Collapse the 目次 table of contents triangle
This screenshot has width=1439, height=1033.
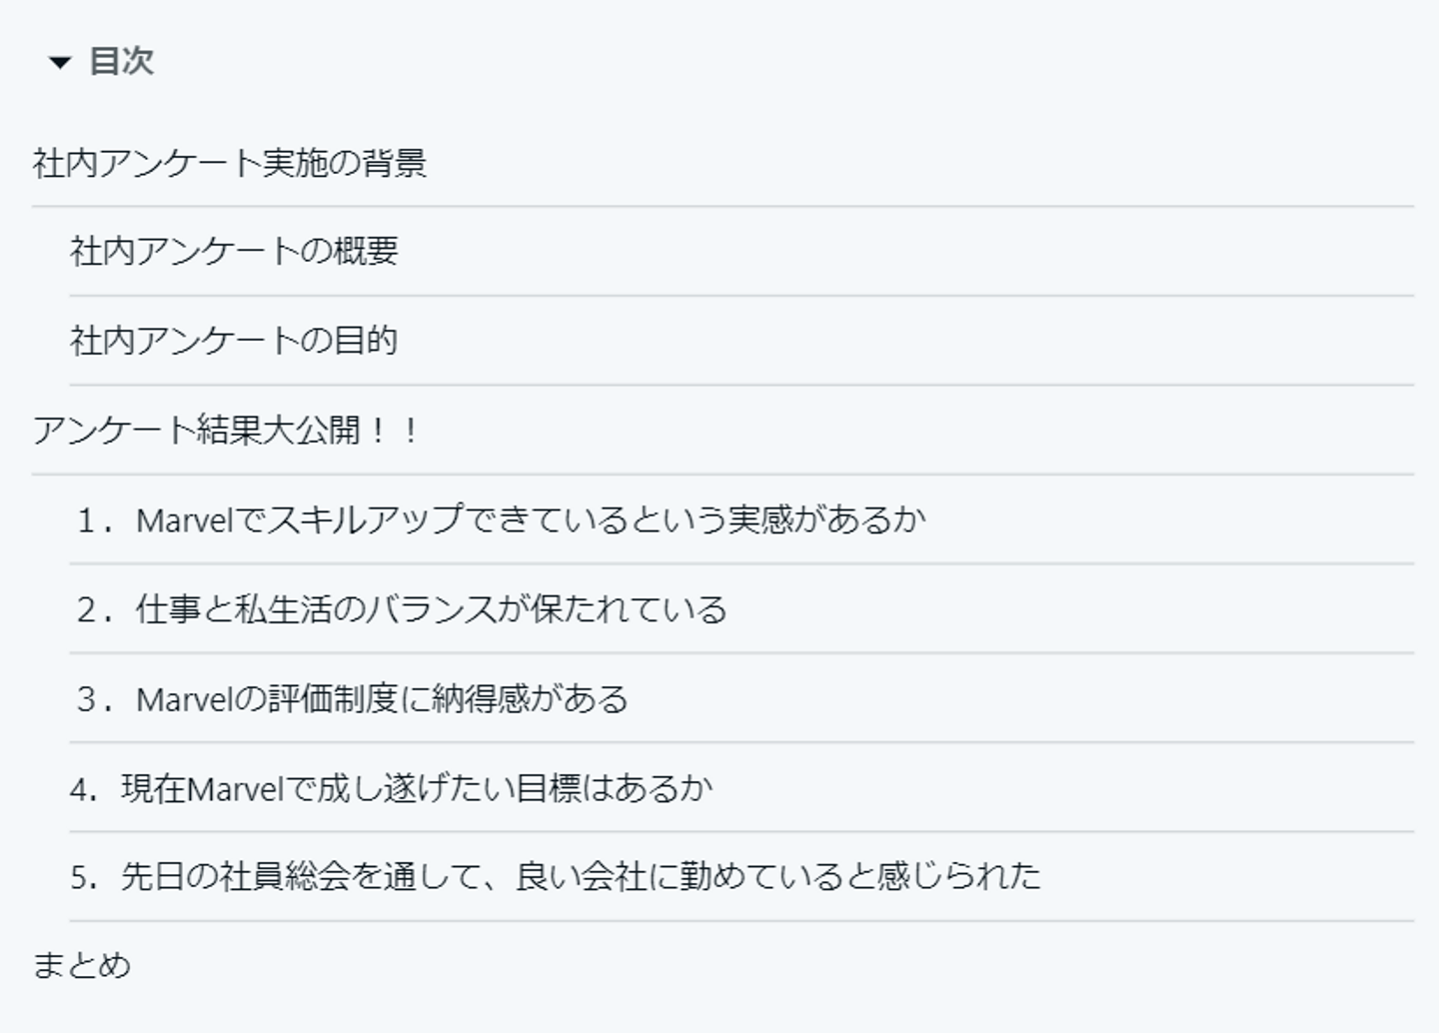coord(60,63)
